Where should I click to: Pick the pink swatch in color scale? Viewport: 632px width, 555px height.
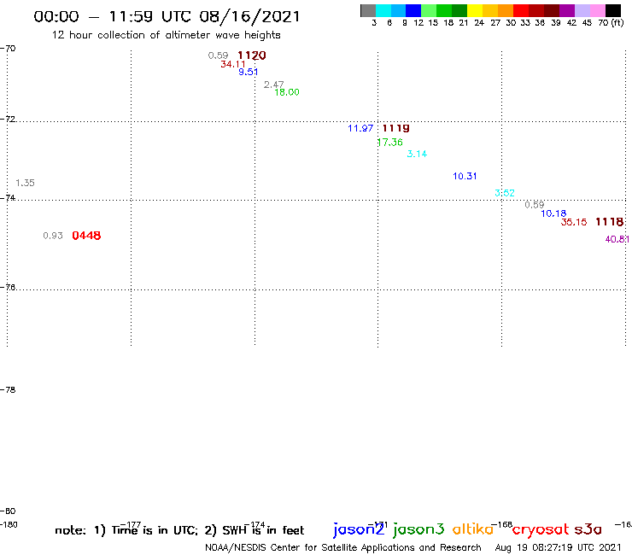(597, 10)
